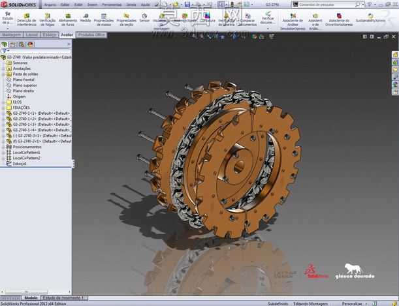399x306 pixels.
Task: Click feature tree horizontal scrollbar
Action: [26, 292]
